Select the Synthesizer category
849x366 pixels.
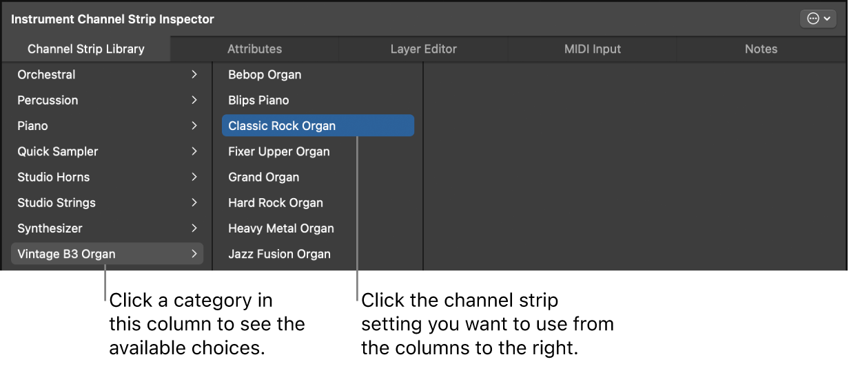[108, 228]
